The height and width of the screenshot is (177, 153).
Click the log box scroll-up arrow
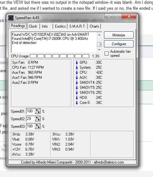99,35
